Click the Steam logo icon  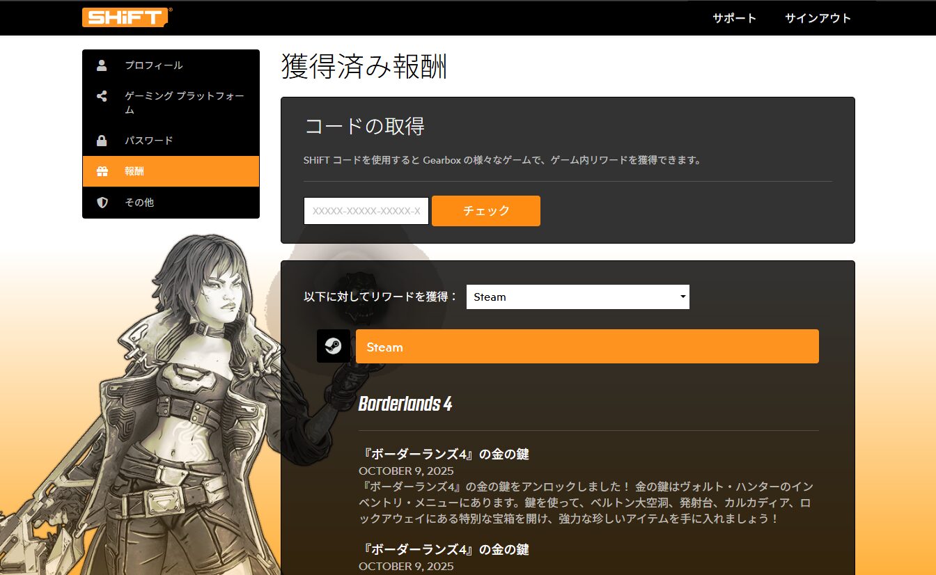pos(333,346)
